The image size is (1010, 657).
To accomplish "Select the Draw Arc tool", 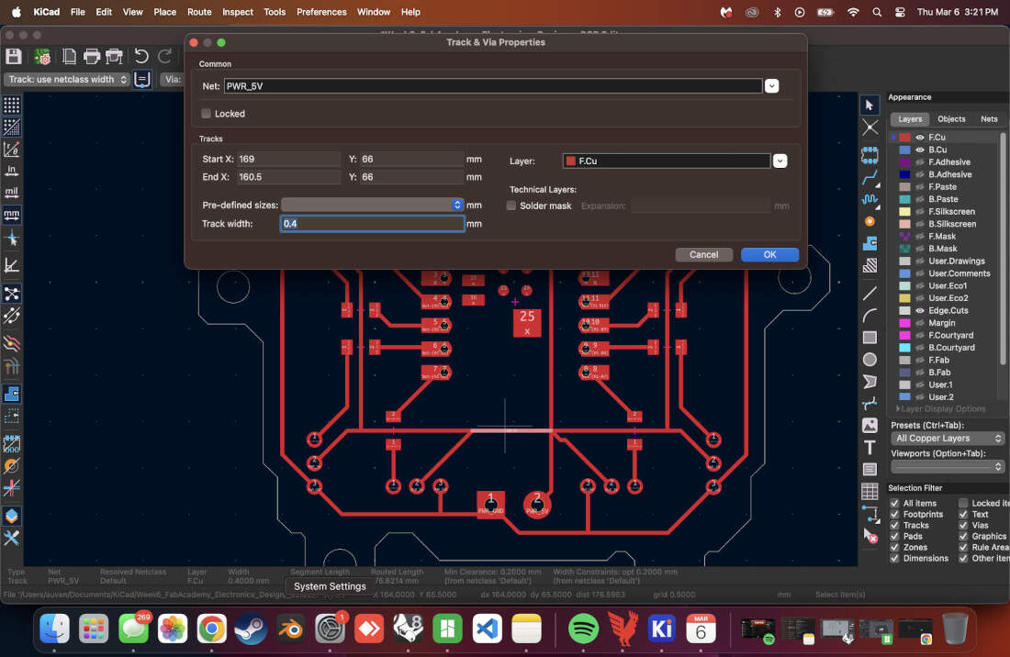I will (x=870, y=316).
